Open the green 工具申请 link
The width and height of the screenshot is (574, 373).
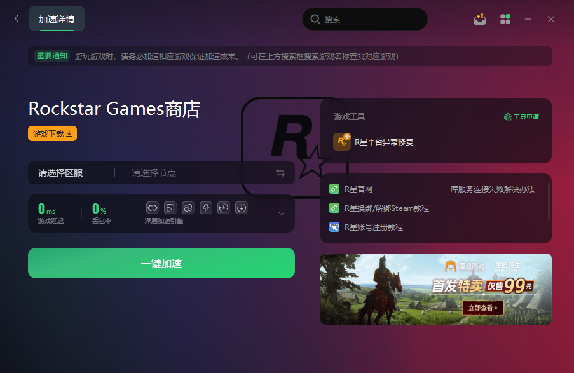click(521, 117)
